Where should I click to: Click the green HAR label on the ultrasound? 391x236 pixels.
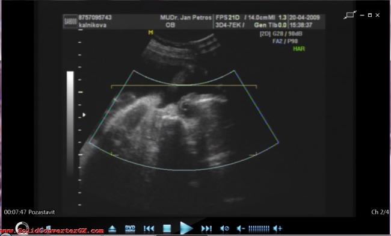tap(299, 49)
